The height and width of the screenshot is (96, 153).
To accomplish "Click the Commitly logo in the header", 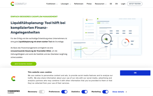I will click(19, 4).
